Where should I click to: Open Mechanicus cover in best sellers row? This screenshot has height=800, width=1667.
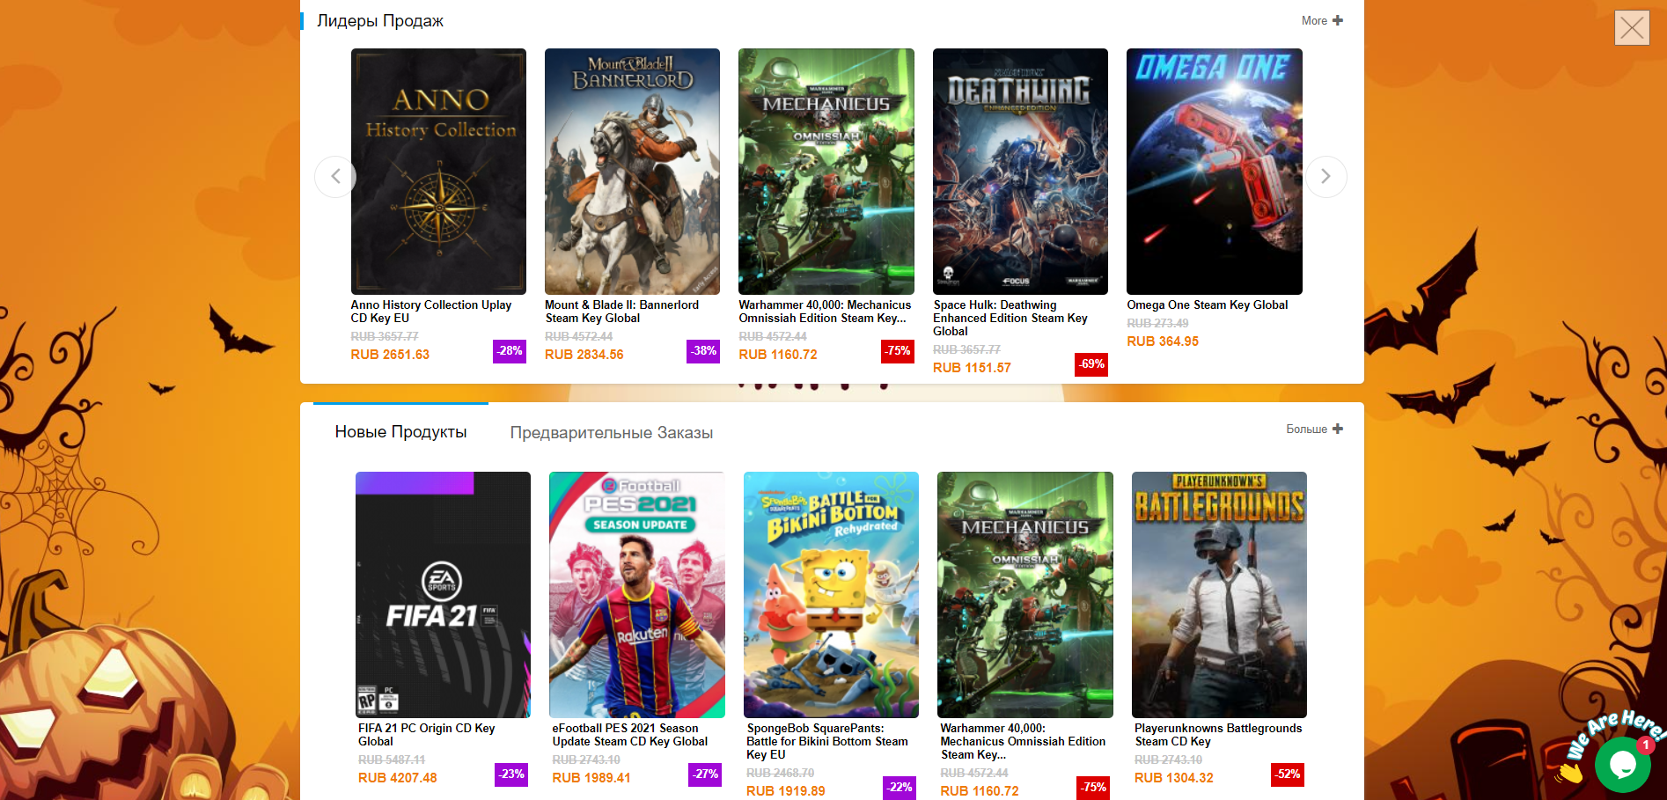coord(826,172)
